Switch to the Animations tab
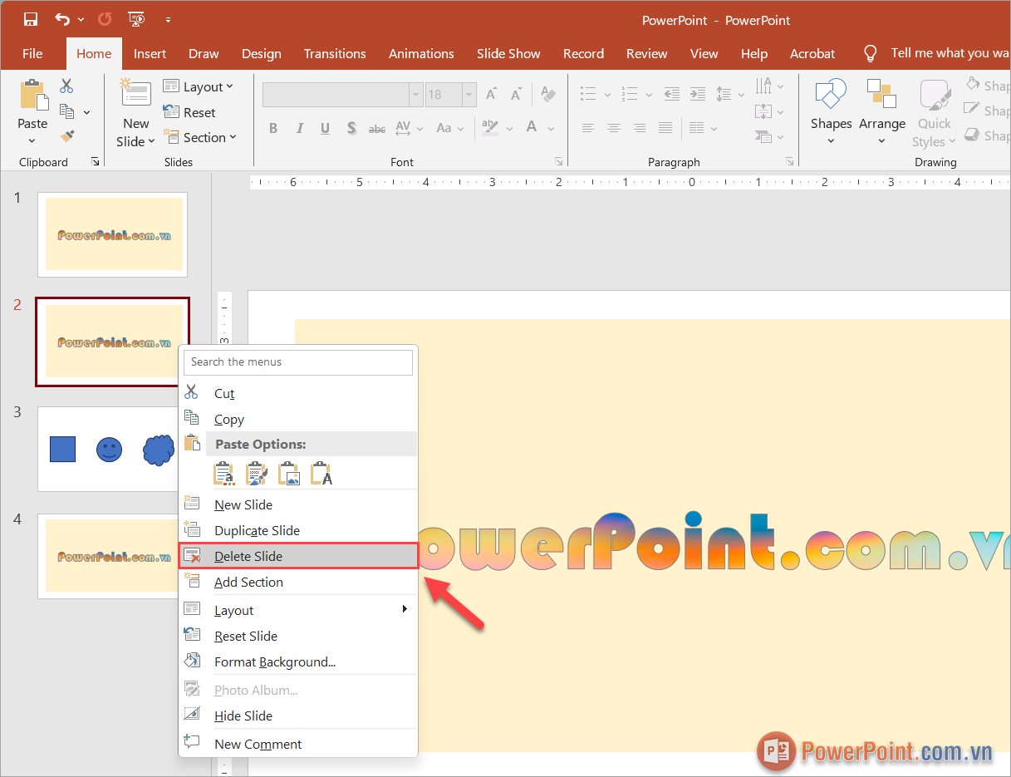 pos(421,53)
